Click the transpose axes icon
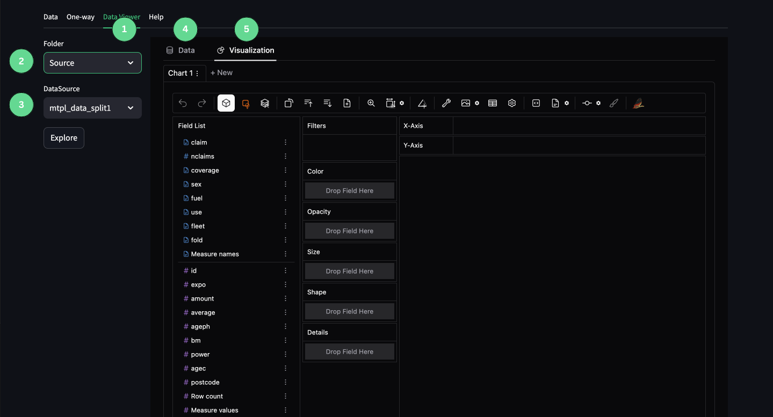The height and width of the screenshot is (417, 773). pos(289,103)
